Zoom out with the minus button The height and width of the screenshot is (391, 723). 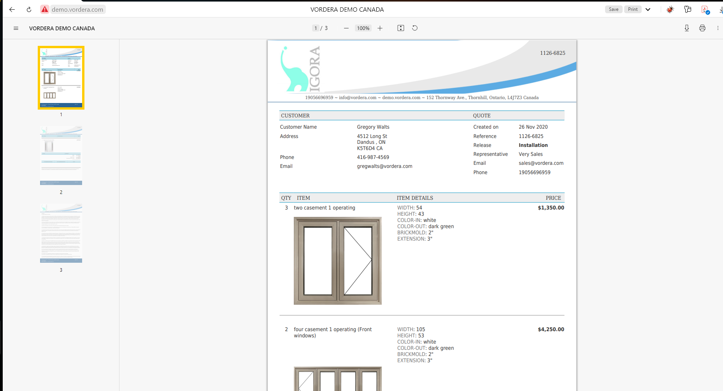coord(346,28)
